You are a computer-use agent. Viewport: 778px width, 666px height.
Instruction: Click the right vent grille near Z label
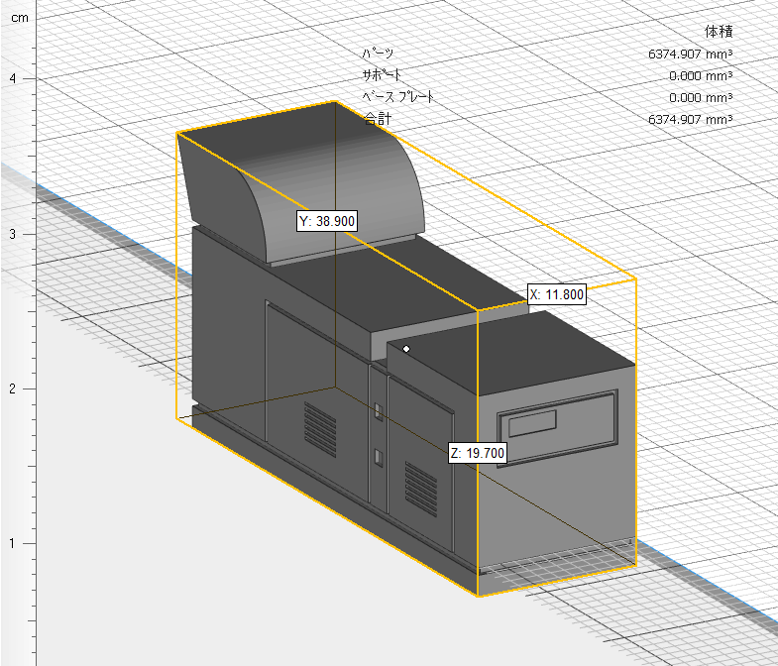(x=421, y=489)
